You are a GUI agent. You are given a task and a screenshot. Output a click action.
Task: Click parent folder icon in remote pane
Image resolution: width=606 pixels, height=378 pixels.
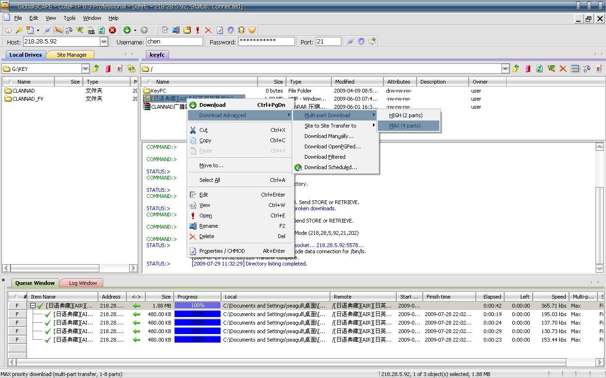(x=516, y=69)
